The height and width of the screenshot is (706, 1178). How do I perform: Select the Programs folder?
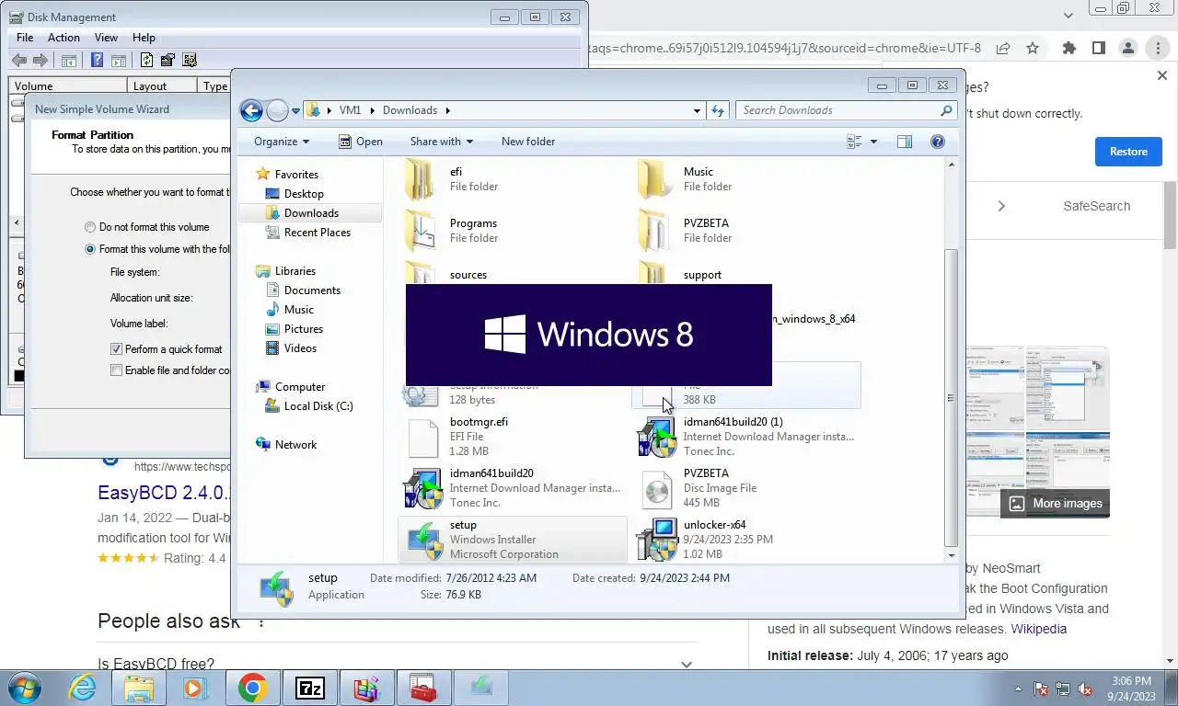[x=513, y=231]
